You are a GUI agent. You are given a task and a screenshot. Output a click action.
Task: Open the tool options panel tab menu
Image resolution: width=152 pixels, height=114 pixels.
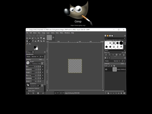tap(45, 52)
